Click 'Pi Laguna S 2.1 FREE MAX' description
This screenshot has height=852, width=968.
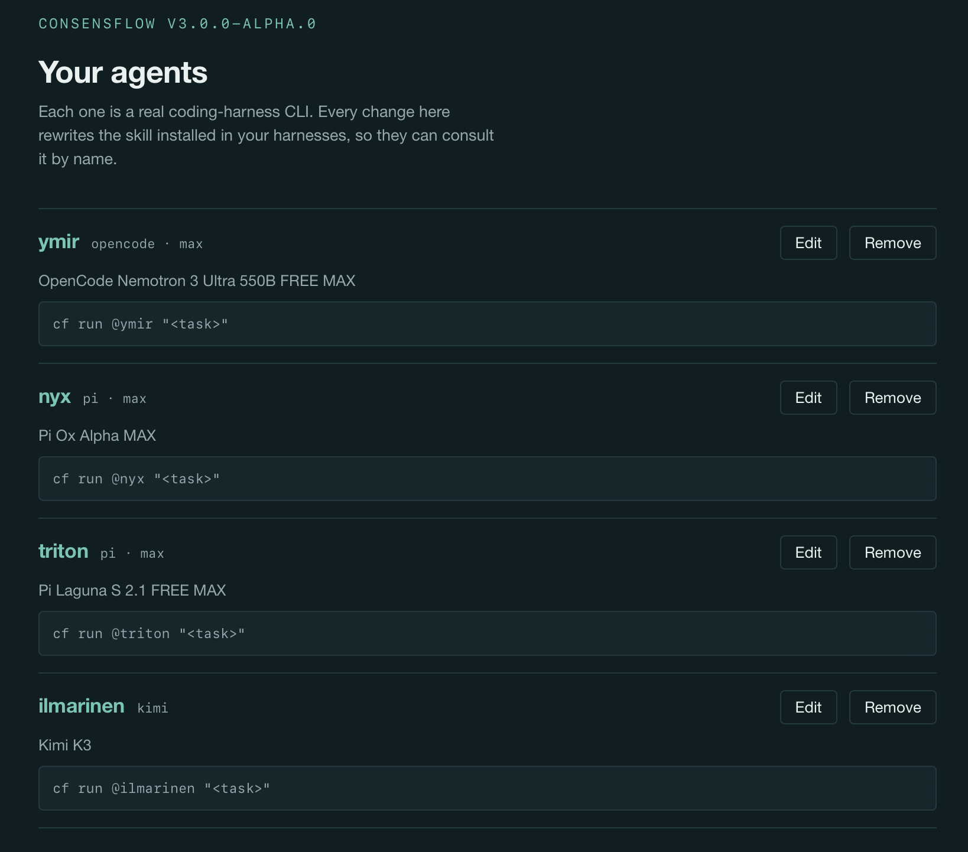pyautogui.click(x=132, y=590)
